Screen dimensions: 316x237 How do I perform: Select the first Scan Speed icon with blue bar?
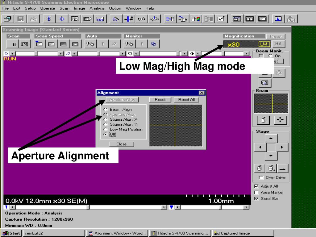tap(39, 44)
